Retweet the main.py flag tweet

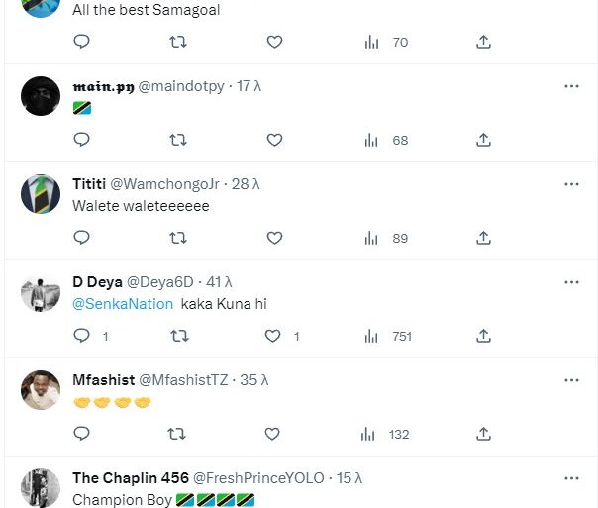click(178, 140)
